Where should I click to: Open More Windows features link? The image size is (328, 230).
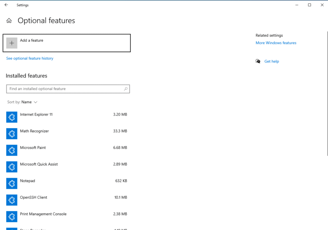point(276,43)
